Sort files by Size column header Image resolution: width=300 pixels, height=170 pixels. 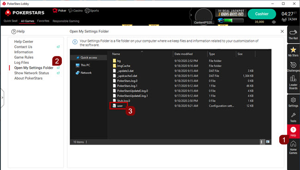click(x=240, y=54)
